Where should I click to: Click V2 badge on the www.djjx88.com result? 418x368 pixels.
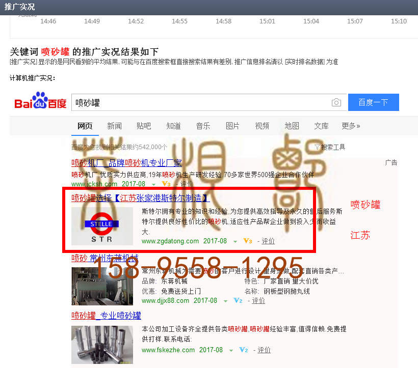(x=238, y=301)
